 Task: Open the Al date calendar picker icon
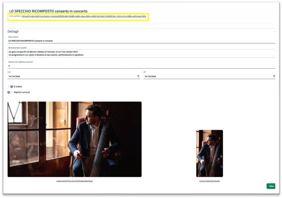point(274,76)
